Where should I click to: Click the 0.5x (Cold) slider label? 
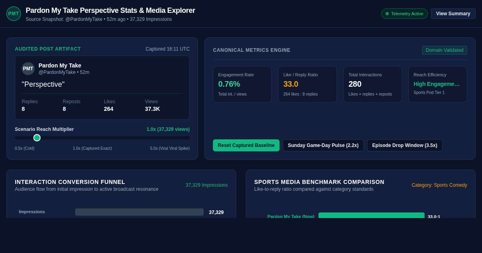(x=25, y=148)
